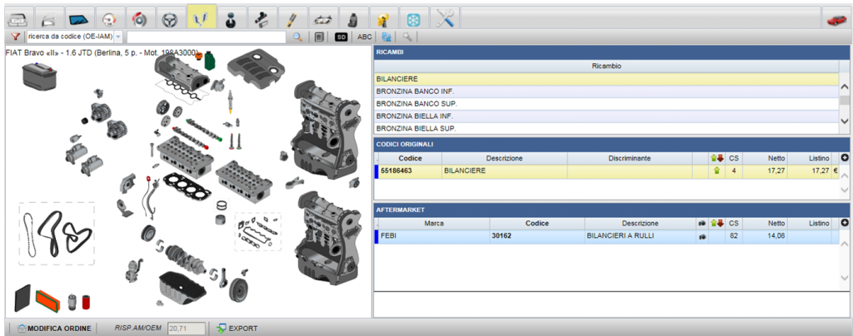
Task: Click the code search input field
Action: pyautogui.click(x=207, y=37)
